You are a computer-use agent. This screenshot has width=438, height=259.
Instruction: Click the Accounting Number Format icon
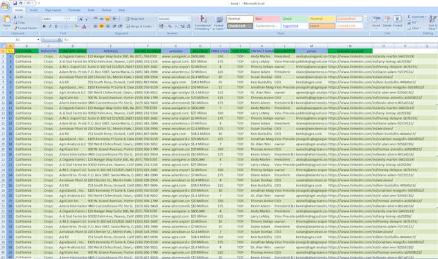click(x=161, y=26)
